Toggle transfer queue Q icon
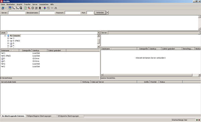201x122 pixels. pos(21,8)
